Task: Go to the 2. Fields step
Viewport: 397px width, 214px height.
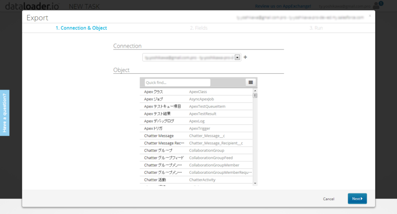Action: coord(199,28)
